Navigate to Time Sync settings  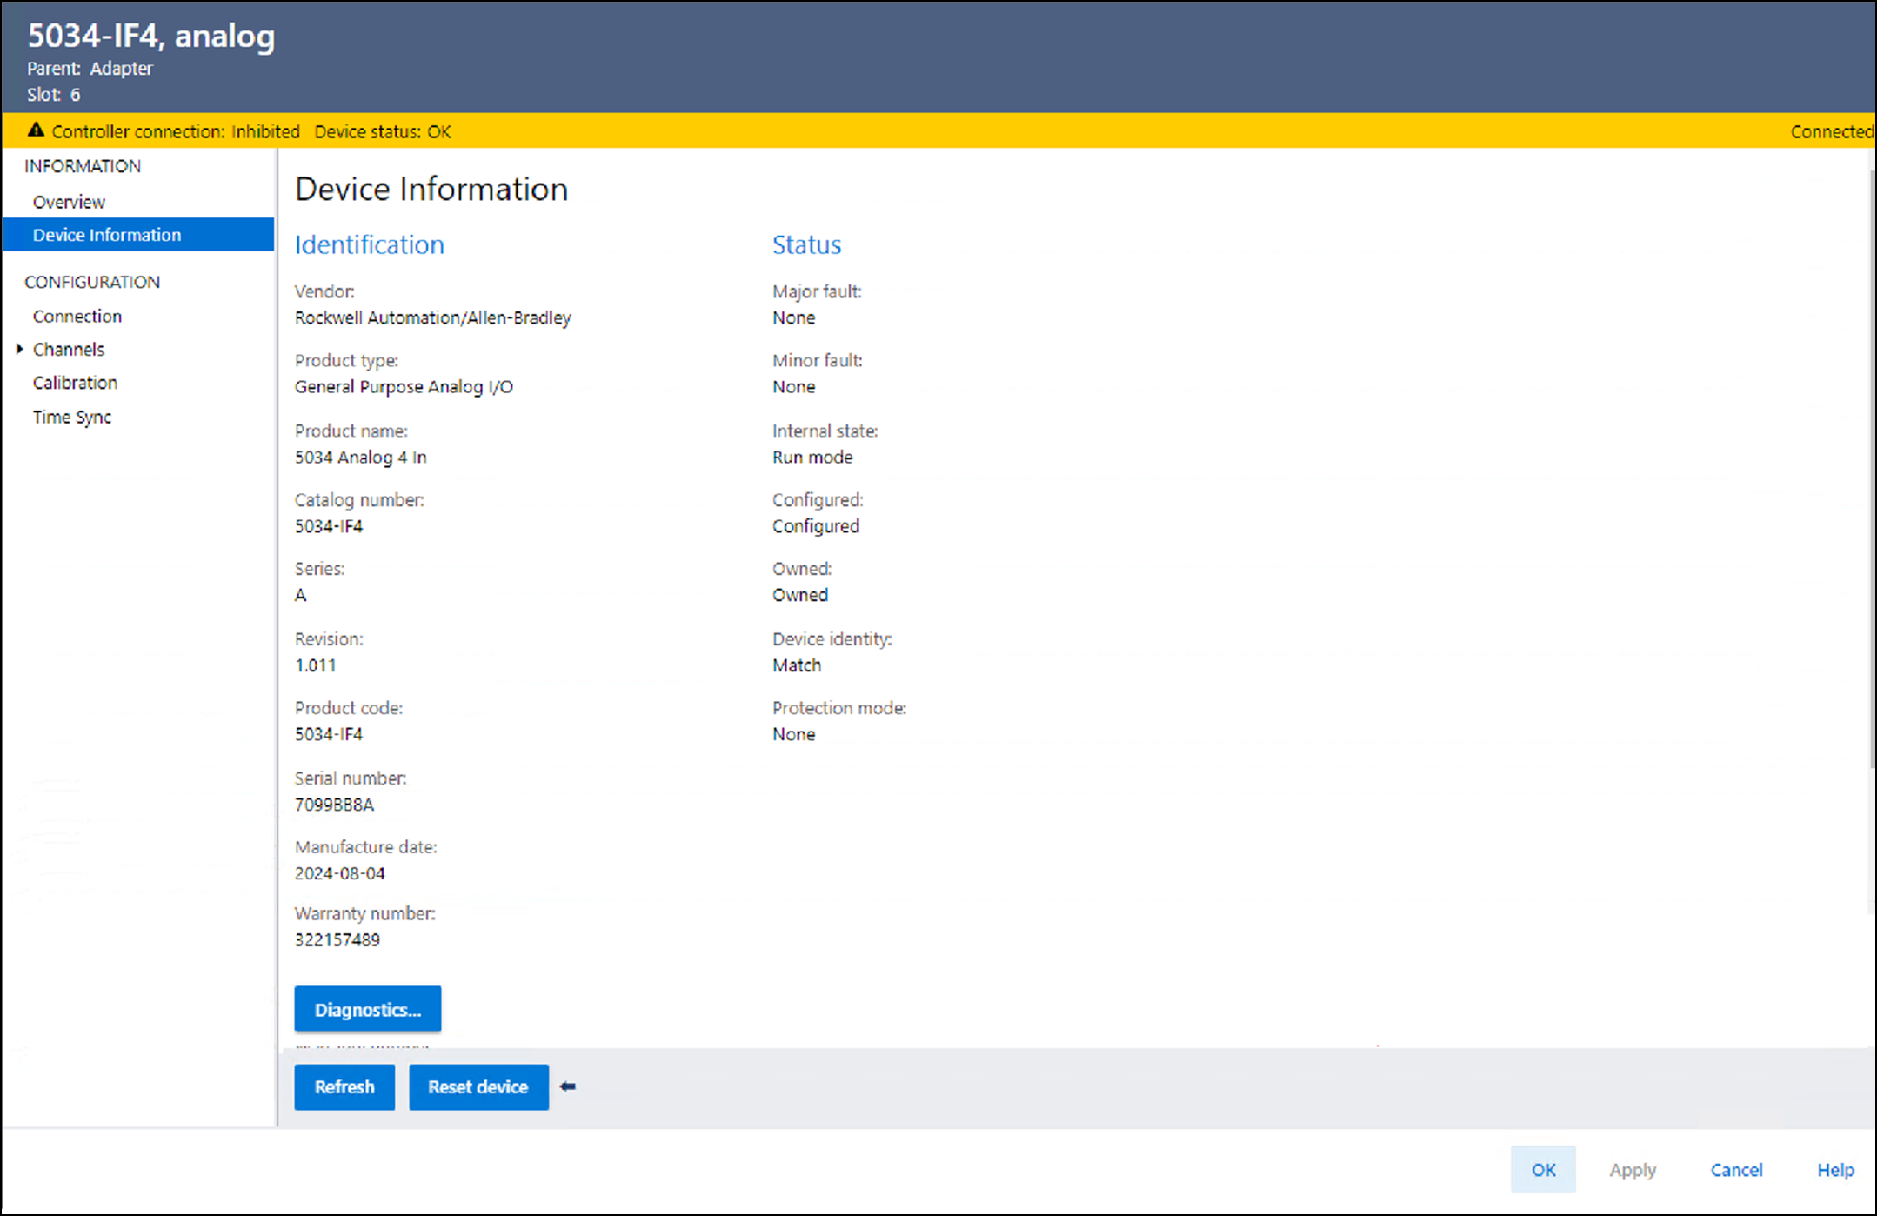point(72,417)
